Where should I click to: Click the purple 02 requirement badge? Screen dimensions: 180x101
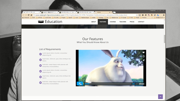coord(40,60)
